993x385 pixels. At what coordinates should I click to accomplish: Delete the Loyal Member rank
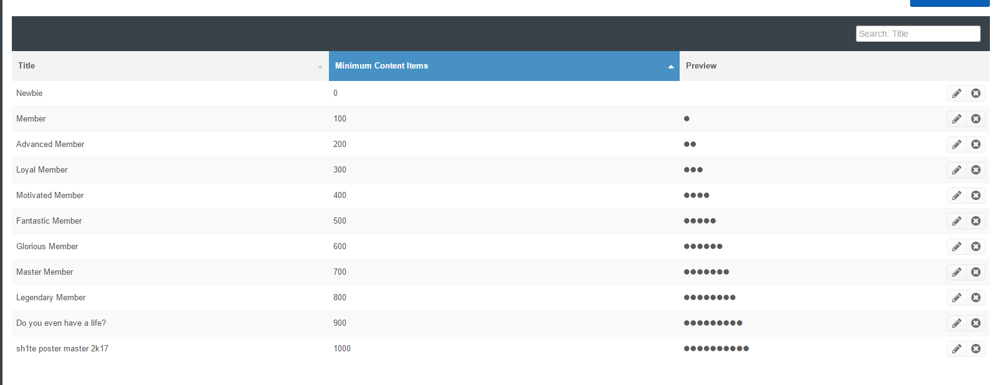tap(976, 170)
